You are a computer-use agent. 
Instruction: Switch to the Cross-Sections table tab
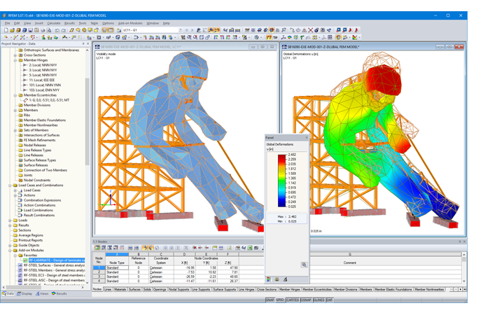pyautogui.click(x=267, y=290)
